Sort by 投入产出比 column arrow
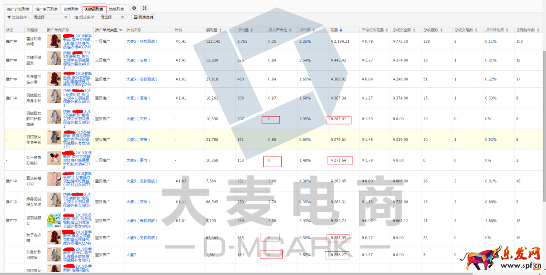This screenshot has width=546, height=275. pyautogui.click(x=290, y=30)
